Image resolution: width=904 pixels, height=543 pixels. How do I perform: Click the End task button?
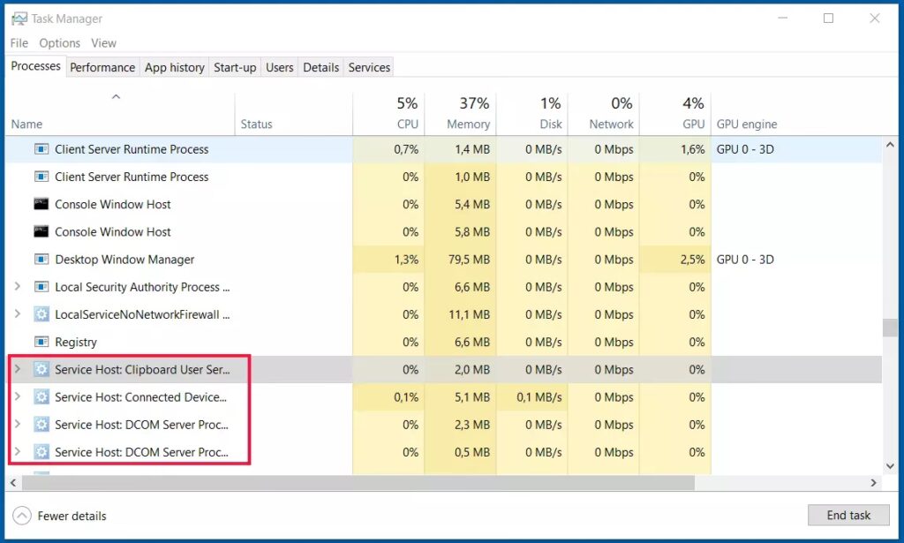[848, 516]
